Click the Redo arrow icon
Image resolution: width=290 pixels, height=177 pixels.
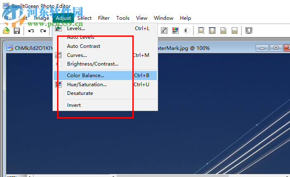click(43, 31)
